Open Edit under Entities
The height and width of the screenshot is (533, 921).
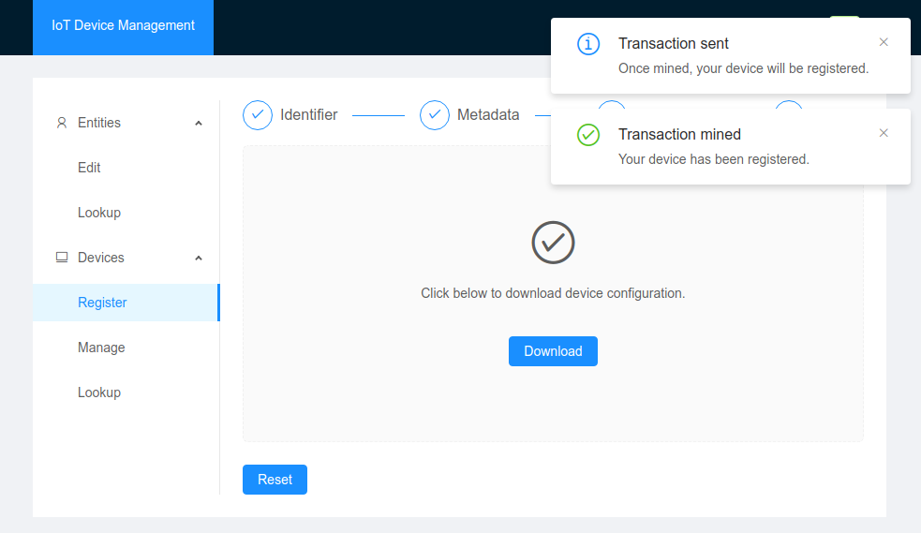[x=89, y=168]
